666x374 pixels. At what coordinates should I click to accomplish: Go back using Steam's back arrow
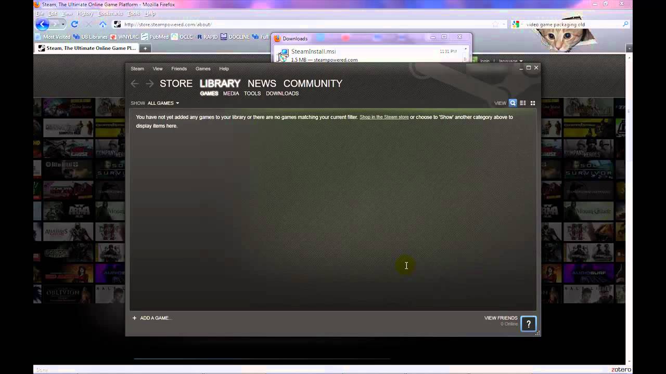click(x=135, y=84)
